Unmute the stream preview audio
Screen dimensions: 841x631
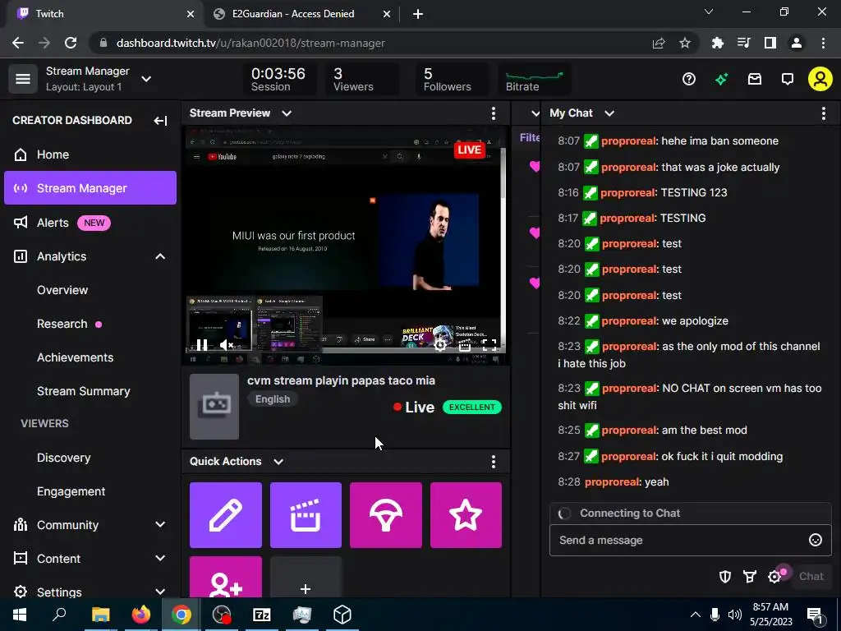[x=227, y=344]
